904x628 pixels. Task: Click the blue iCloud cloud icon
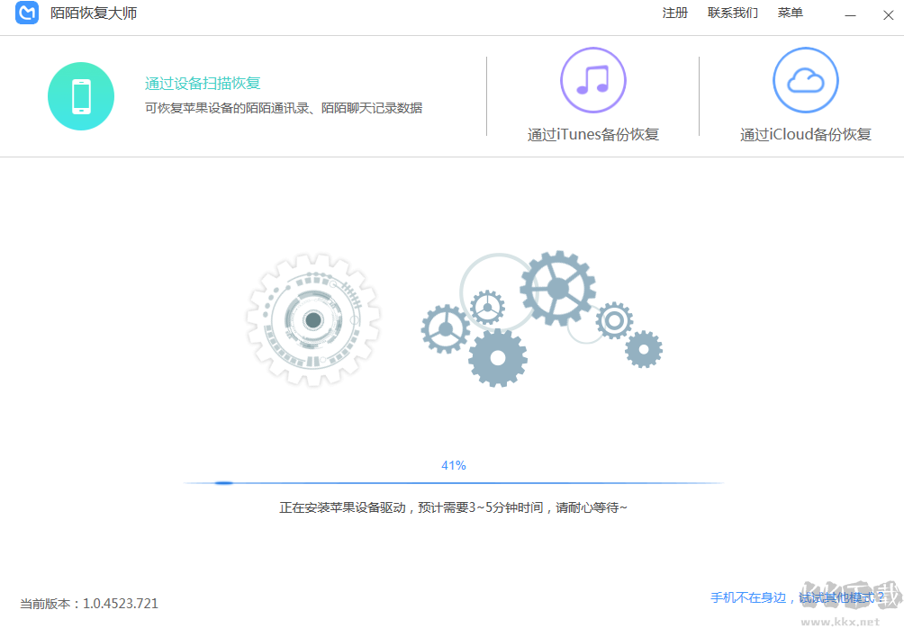[x=804, y=80]
